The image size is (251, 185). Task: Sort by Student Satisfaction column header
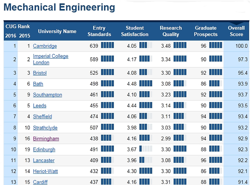(135, 31)
